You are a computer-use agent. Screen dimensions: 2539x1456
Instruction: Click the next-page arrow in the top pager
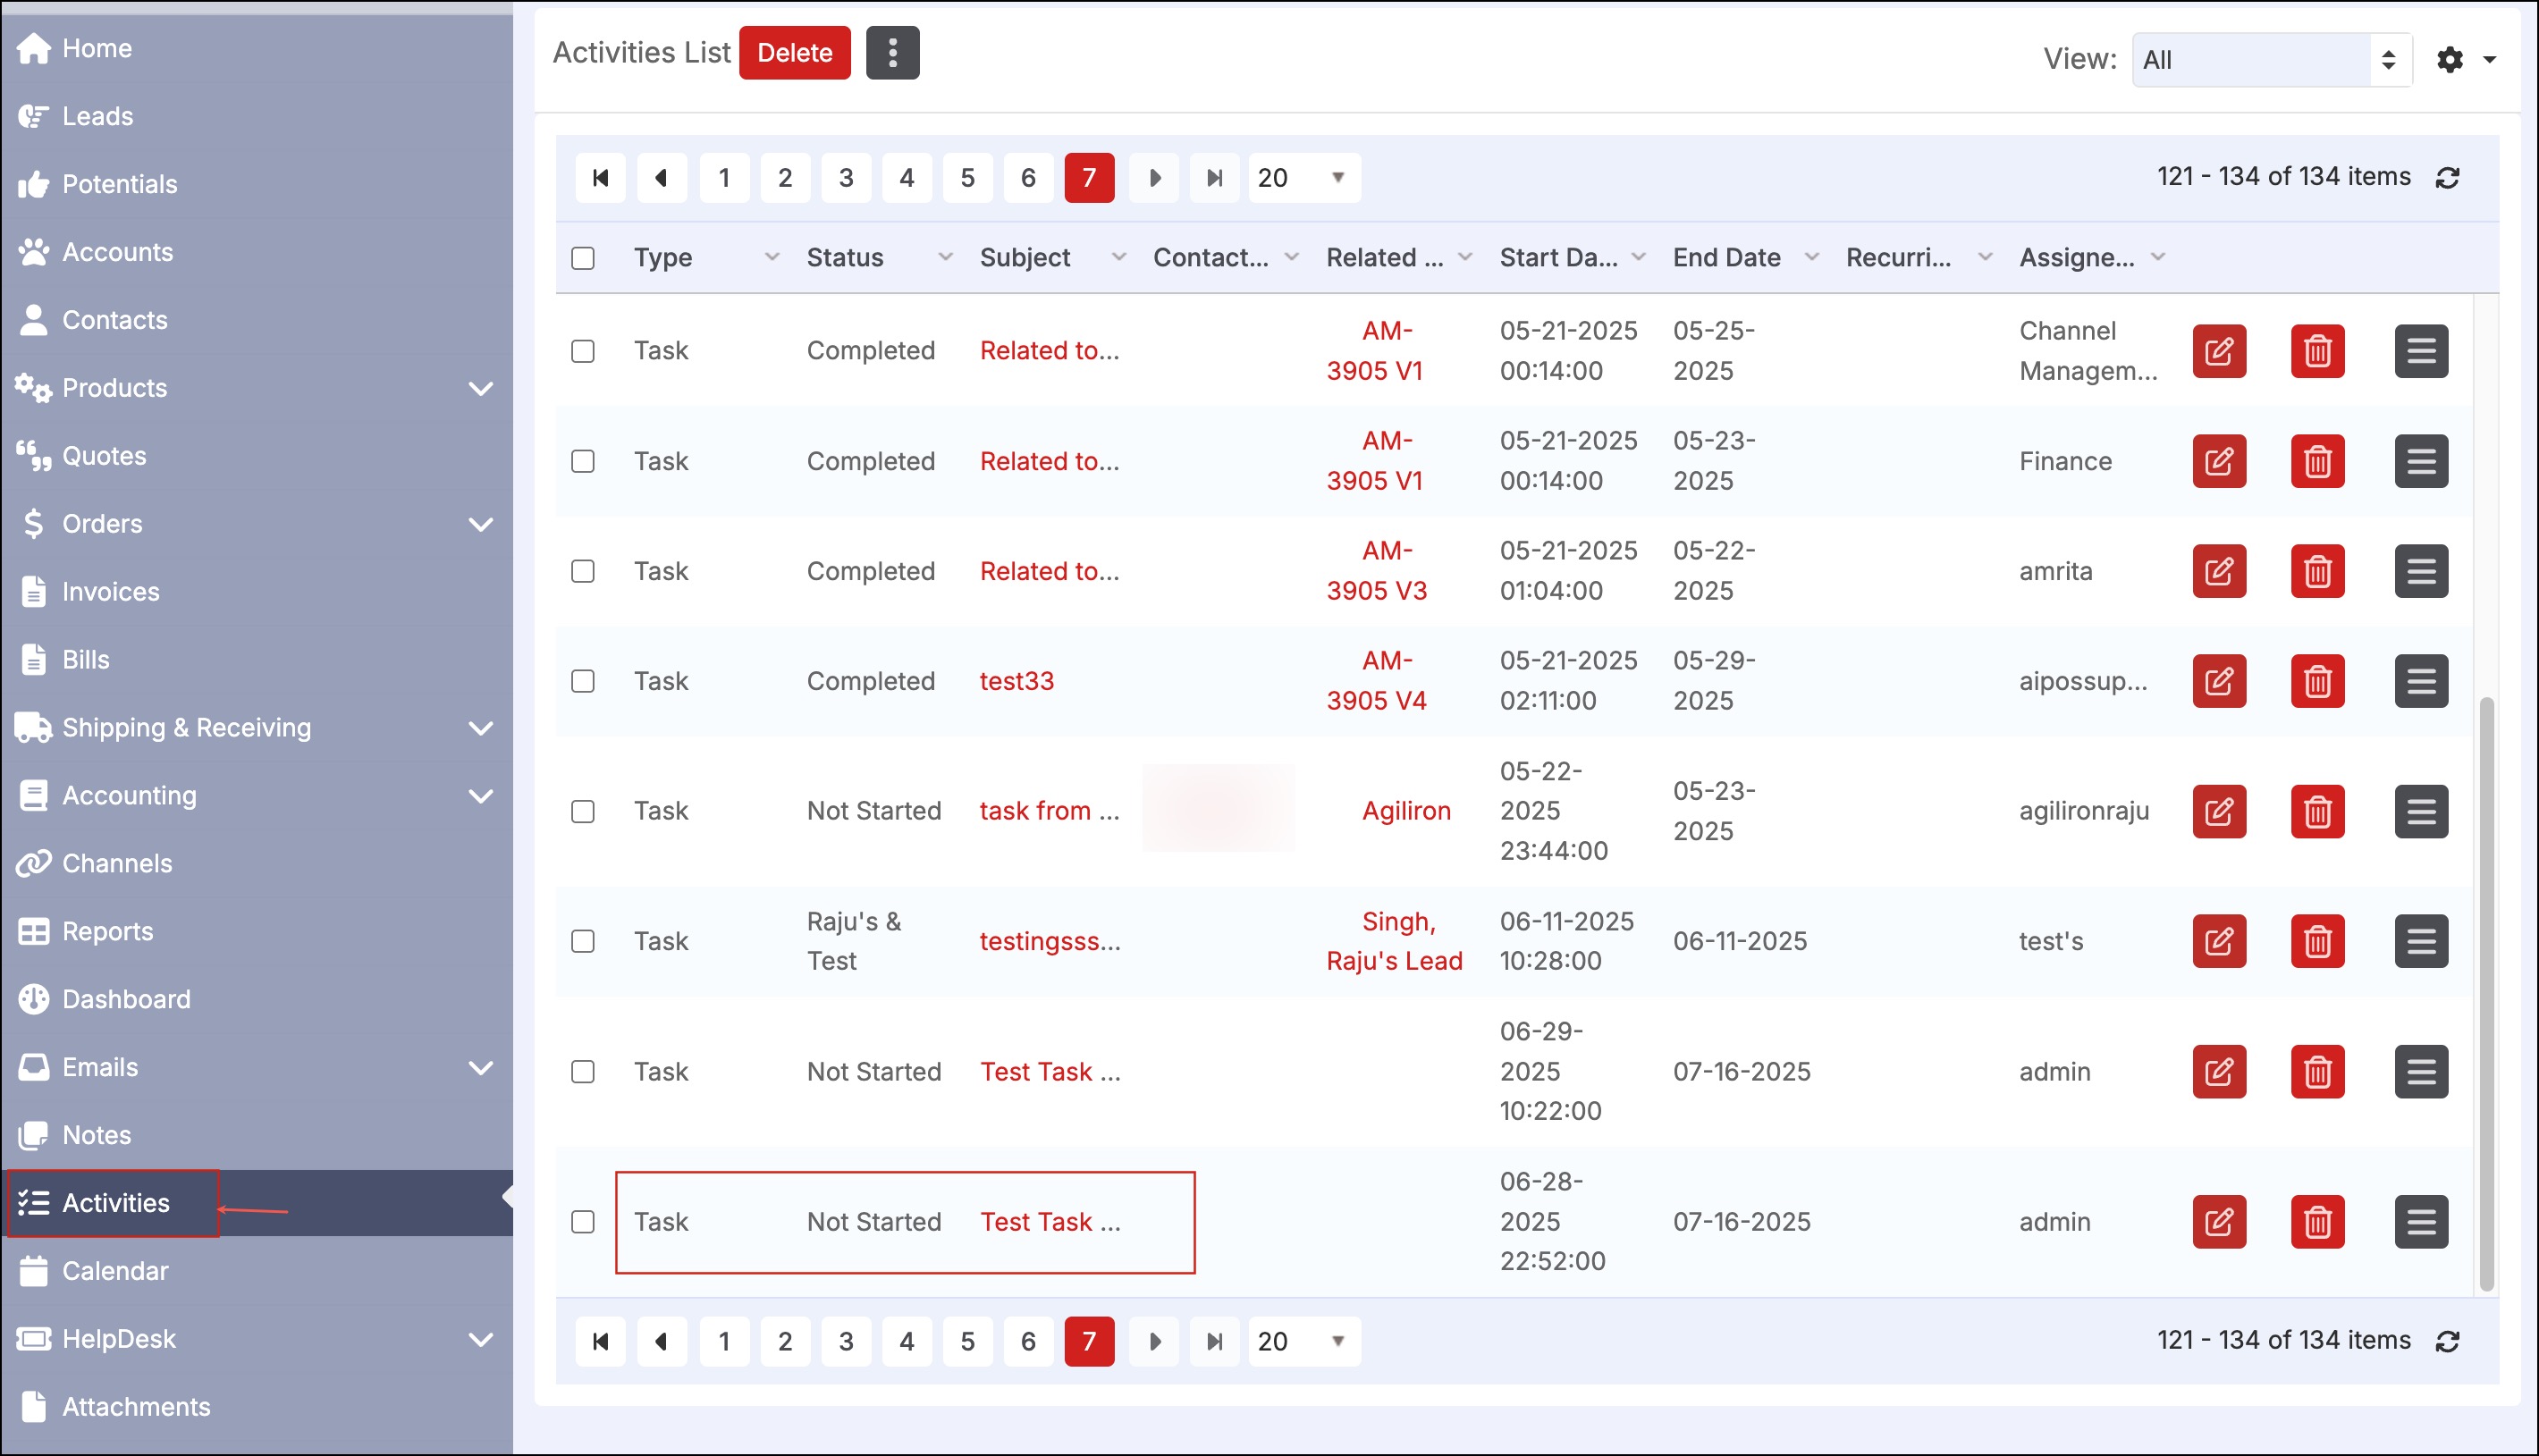1154,178
